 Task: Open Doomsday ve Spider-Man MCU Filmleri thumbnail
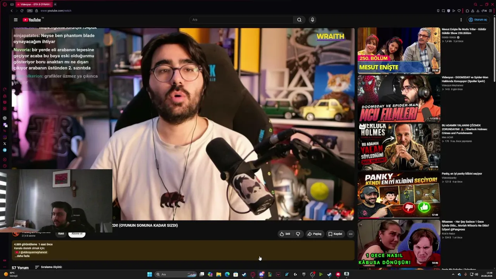399,98
